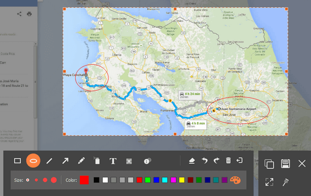Pick the bright red swatch in palette row
Image resolution: width=311 pixels, height=196 pixels.
(x=139, y=180)
